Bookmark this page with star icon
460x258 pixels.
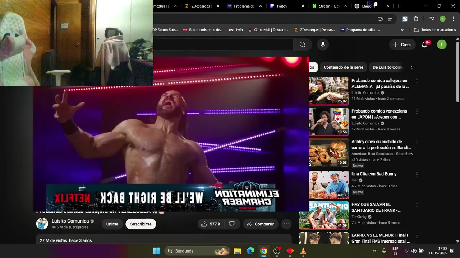tap(390, 19)
